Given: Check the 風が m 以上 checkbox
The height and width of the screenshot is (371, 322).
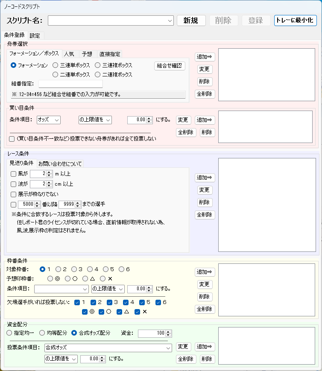Looking at the screenshot, I should click(x=14, y=174).
